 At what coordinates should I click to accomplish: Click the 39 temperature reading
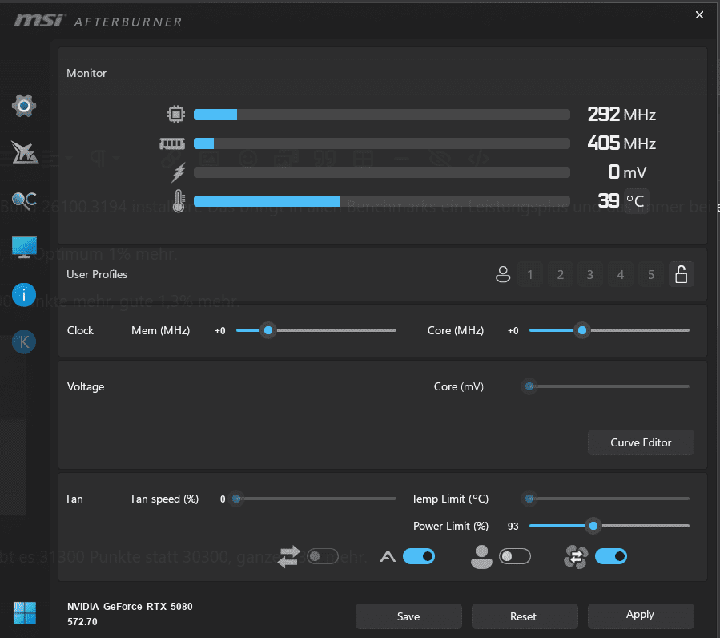coord(609,200)
